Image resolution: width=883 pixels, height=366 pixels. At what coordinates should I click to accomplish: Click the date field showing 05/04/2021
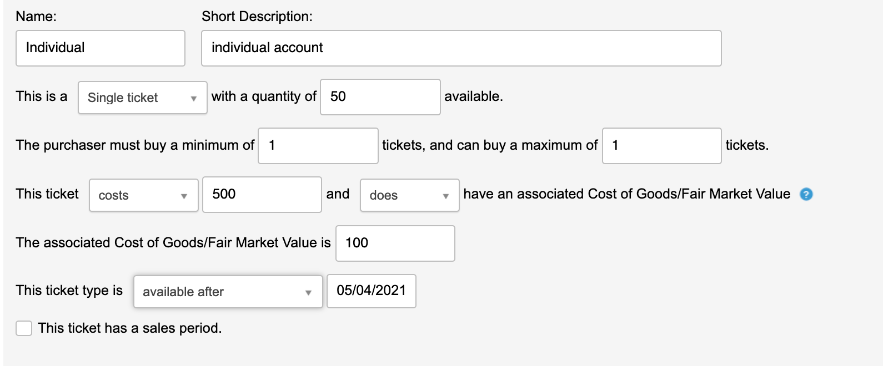pyautogui.click(x=371, y=291)
